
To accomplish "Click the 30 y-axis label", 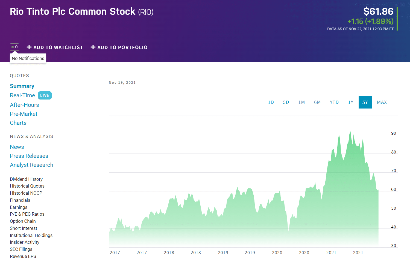I will tap(394, 246).
